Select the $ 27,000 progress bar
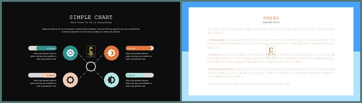 pyautogui.click(x=42, y=48)
